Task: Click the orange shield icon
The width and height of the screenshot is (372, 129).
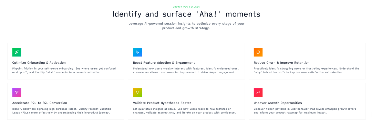Action: [x=258, y=52]
